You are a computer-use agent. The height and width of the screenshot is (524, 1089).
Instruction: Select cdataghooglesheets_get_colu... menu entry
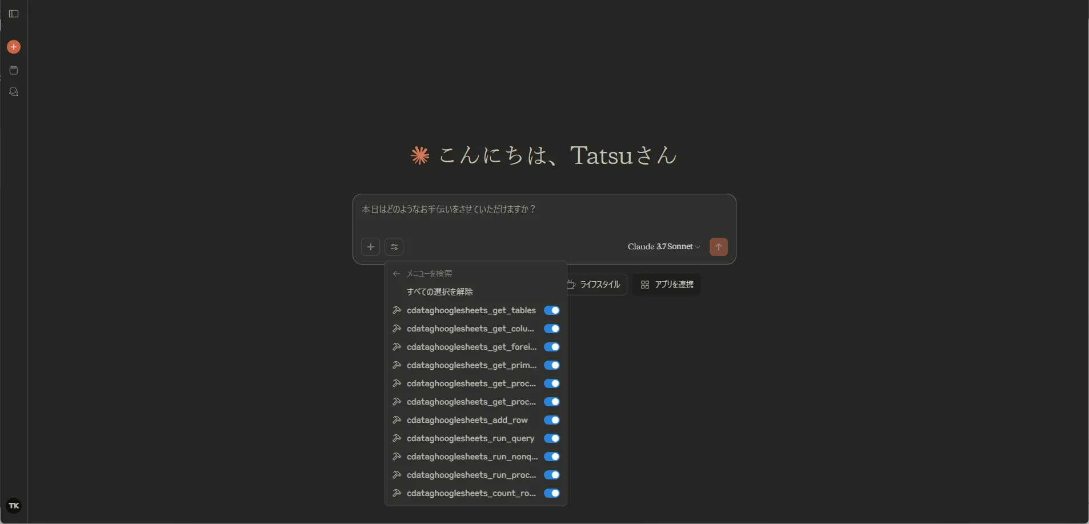click(470, 329)
